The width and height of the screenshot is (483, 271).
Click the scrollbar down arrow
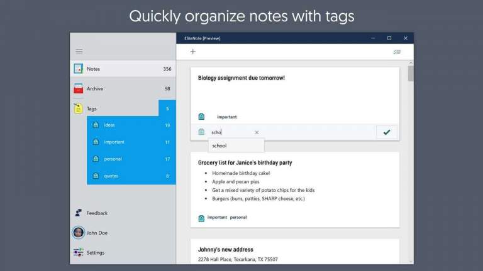click(411, 262)
